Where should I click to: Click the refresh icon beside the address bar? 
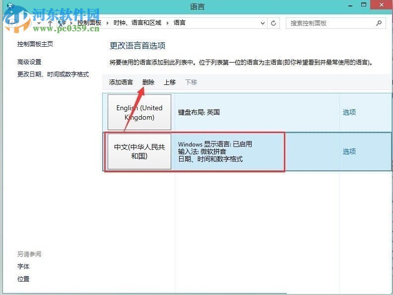pyautogui.click(x=274, y=23)
